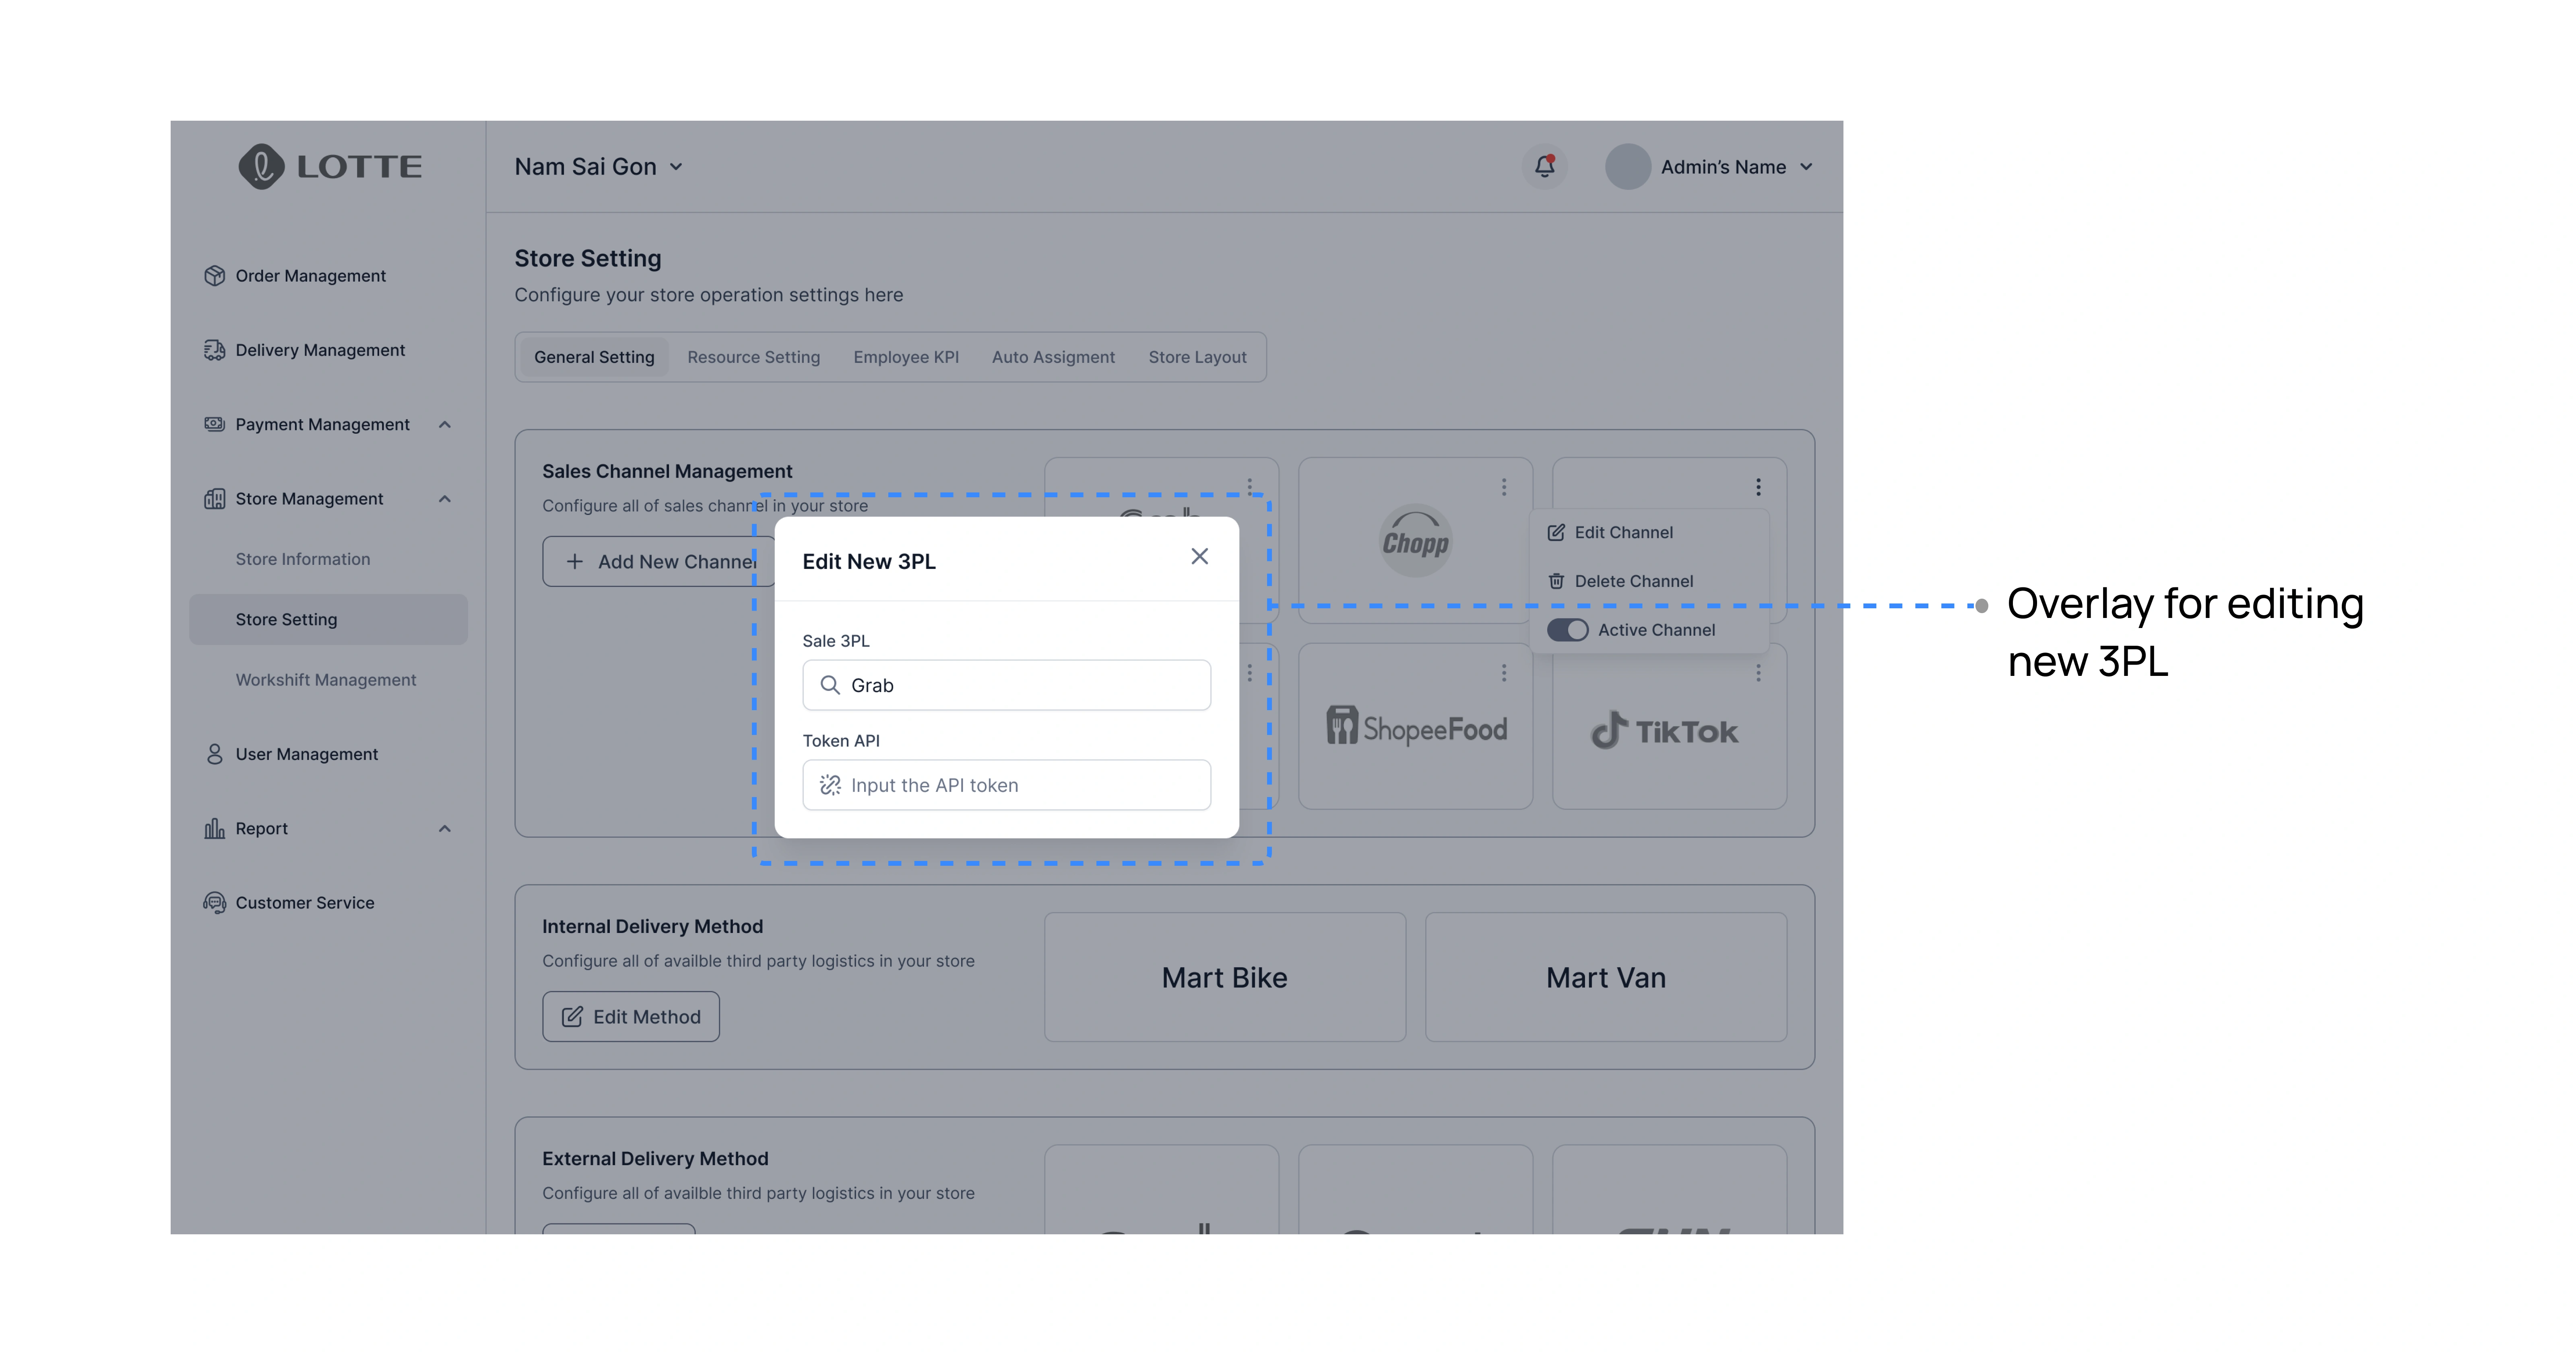Click the link icon in Token API field
This screenshot has height=1355, width=2576.
pos(830,785)
